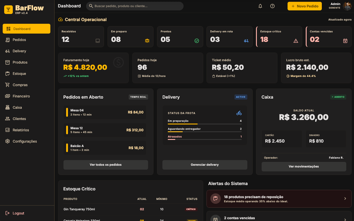This screenshot has height=221, width=354.
Task: Click Gerenciar delivery button
Action: click(205, 165)
